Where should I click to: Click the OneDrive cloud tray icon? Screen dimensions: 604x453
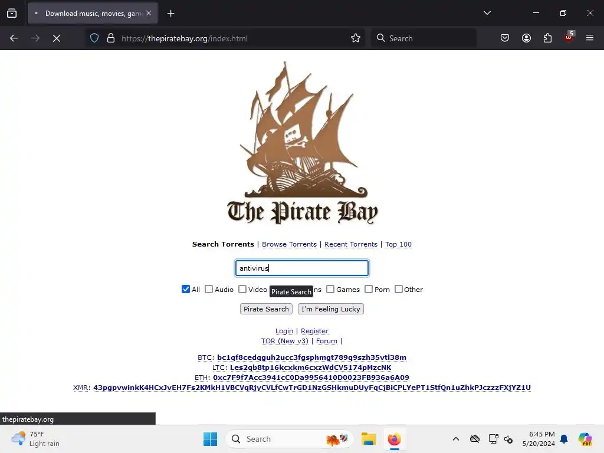point(475,439)
